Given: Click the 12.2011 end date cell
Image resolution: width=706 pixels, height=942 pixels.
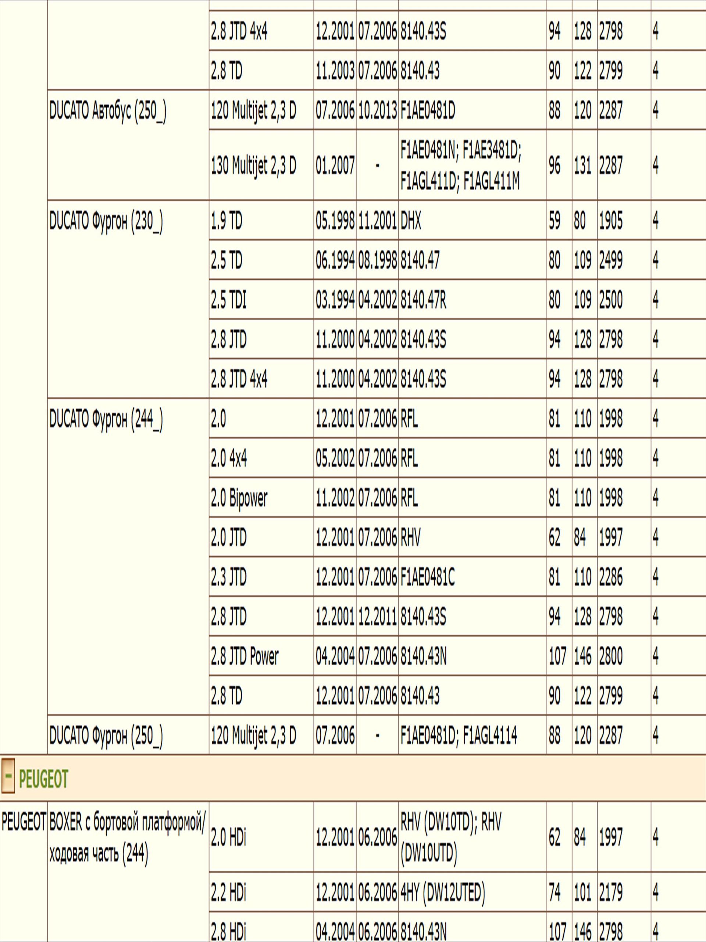Looking at the screenshot, I should [378, 616].
